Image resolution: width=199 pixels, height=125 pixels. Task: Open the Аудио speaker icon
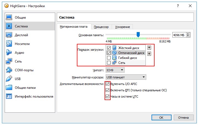pyautogui.click(x=9, y=53)
